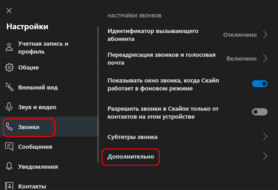Click the bell icon for Уведомления
The width and height of the screenshot is (278, 190).
(9, 166)
